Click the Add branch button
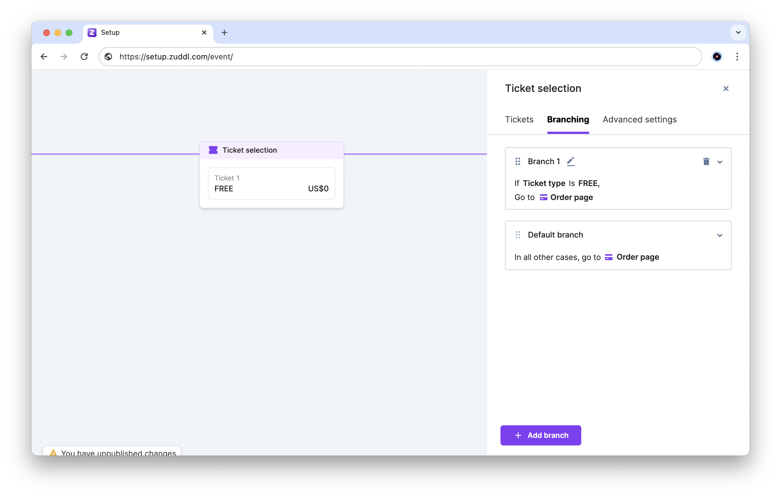Image resolution: width=781 pixels, height=497 pixels. [x=541, y=435]
